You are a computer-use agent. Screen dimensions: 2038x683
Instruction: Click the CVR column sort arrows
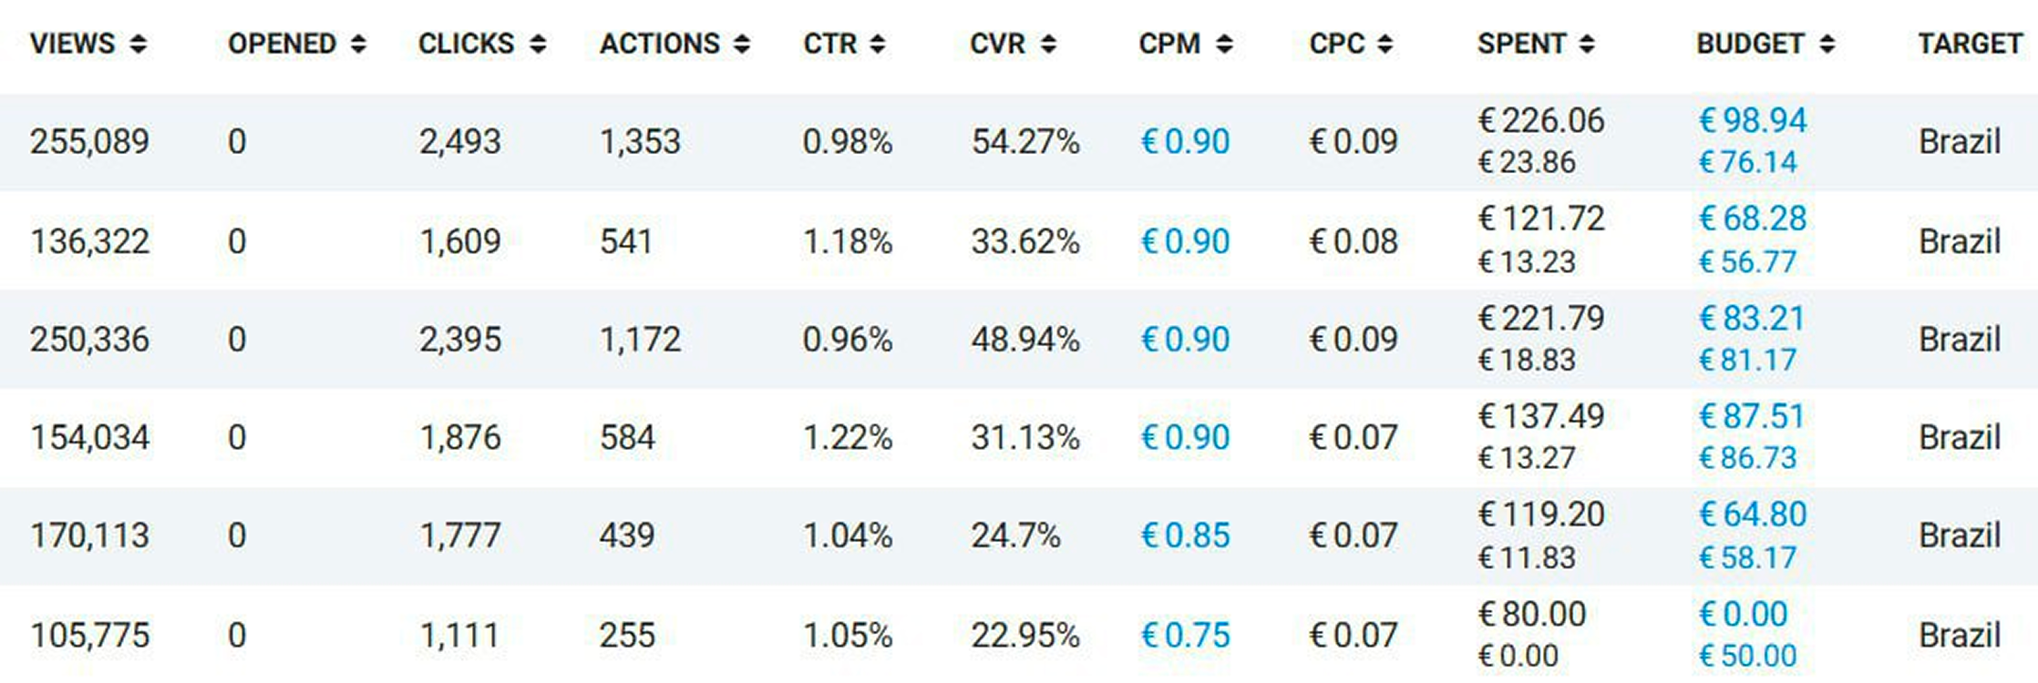pyautogui.click(x=1048, y=44)
